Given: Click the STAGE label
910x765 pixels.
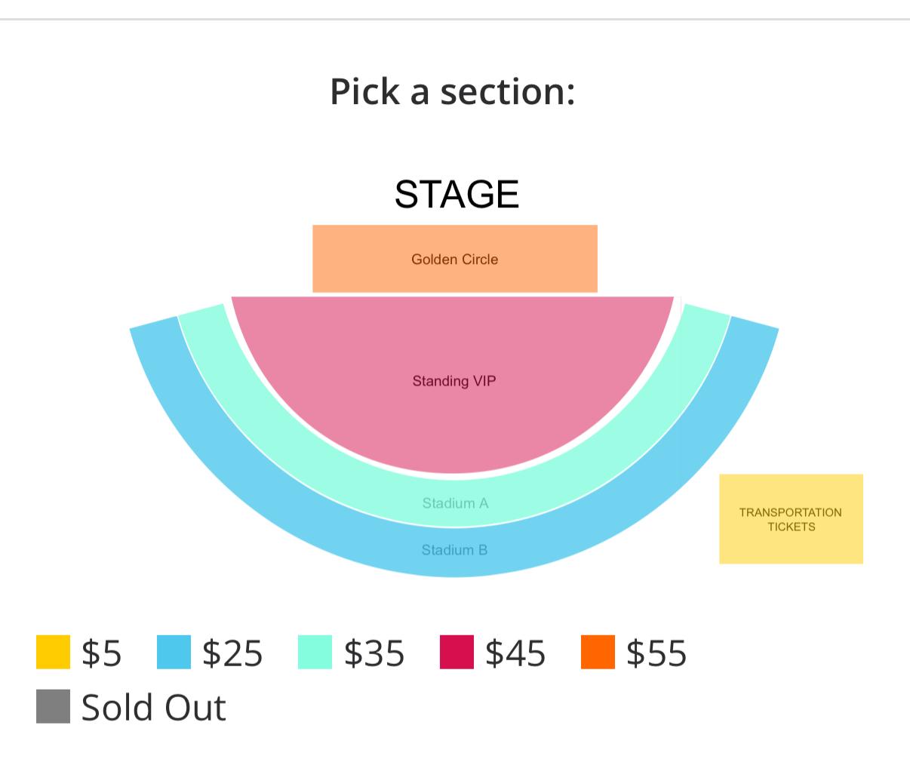Looking at the screenshot, I should (x=457, y=194).
